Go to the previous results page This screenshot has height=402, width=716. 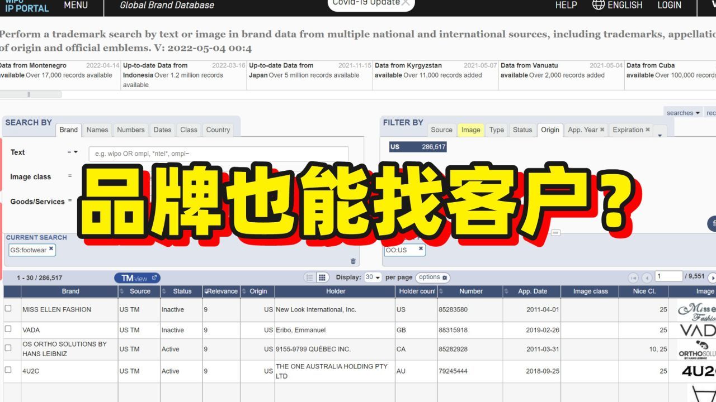[x=647, y=277]
